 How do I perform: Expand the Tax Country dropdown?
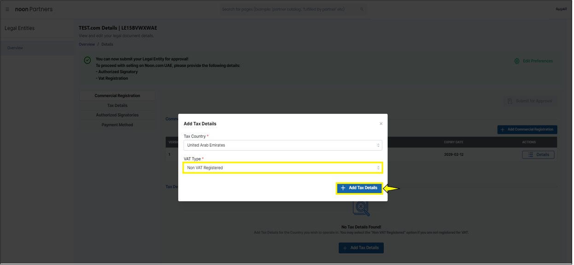point(282,145)
